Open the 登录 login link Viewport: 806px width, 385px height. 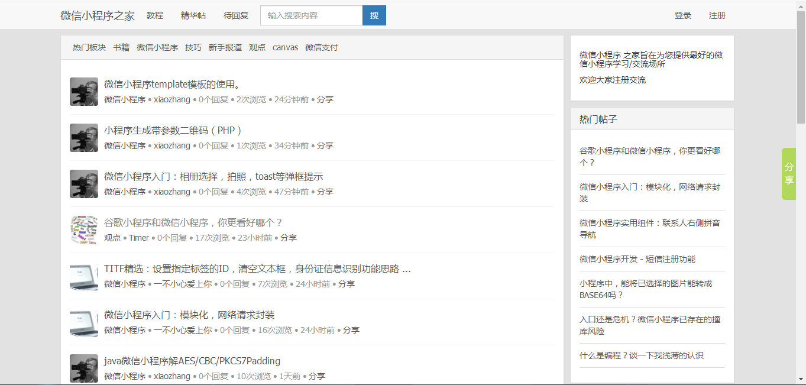pos(683,15)
